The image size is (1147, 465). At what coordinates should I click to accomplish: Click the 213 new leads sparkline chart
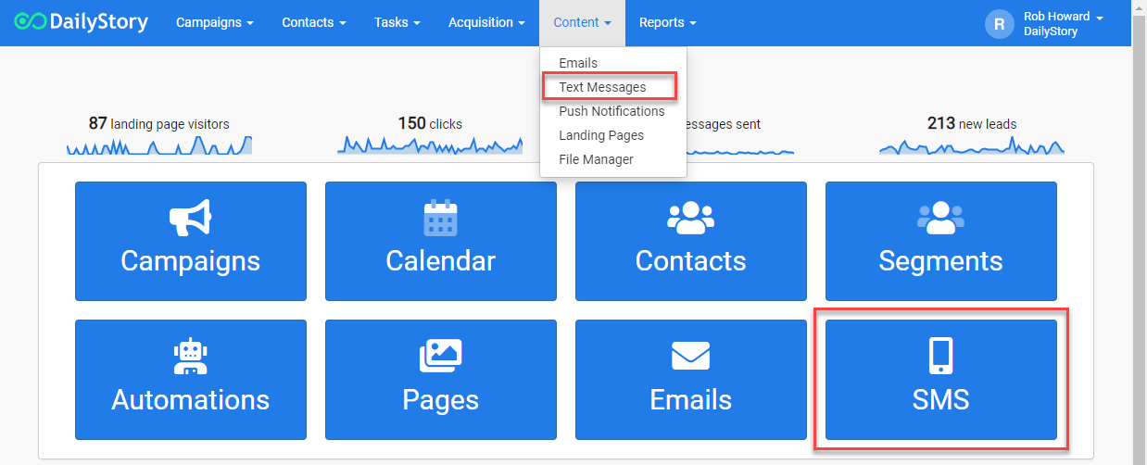point(972,145)
